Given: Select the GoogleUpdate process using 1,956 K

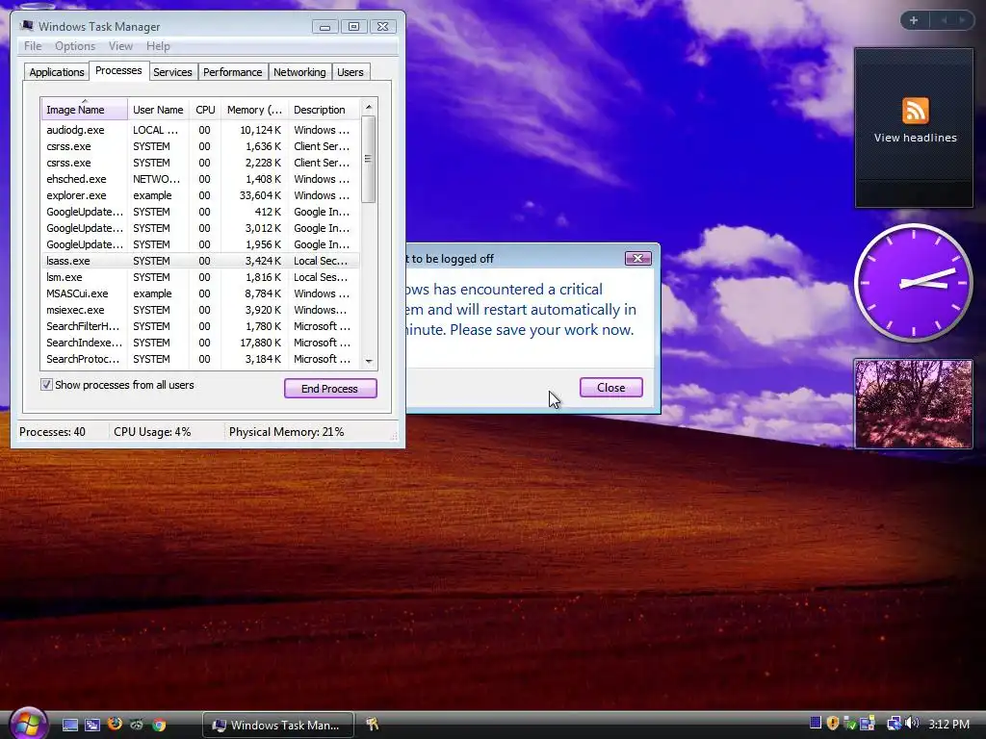Looking at the screenshot, I should click(x=200, y=244).
